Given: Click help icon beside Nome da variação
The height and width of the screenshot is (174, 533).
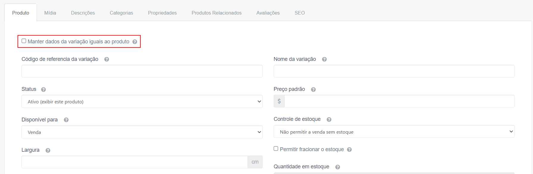Looking at the screenshot, I should (324, 59).
